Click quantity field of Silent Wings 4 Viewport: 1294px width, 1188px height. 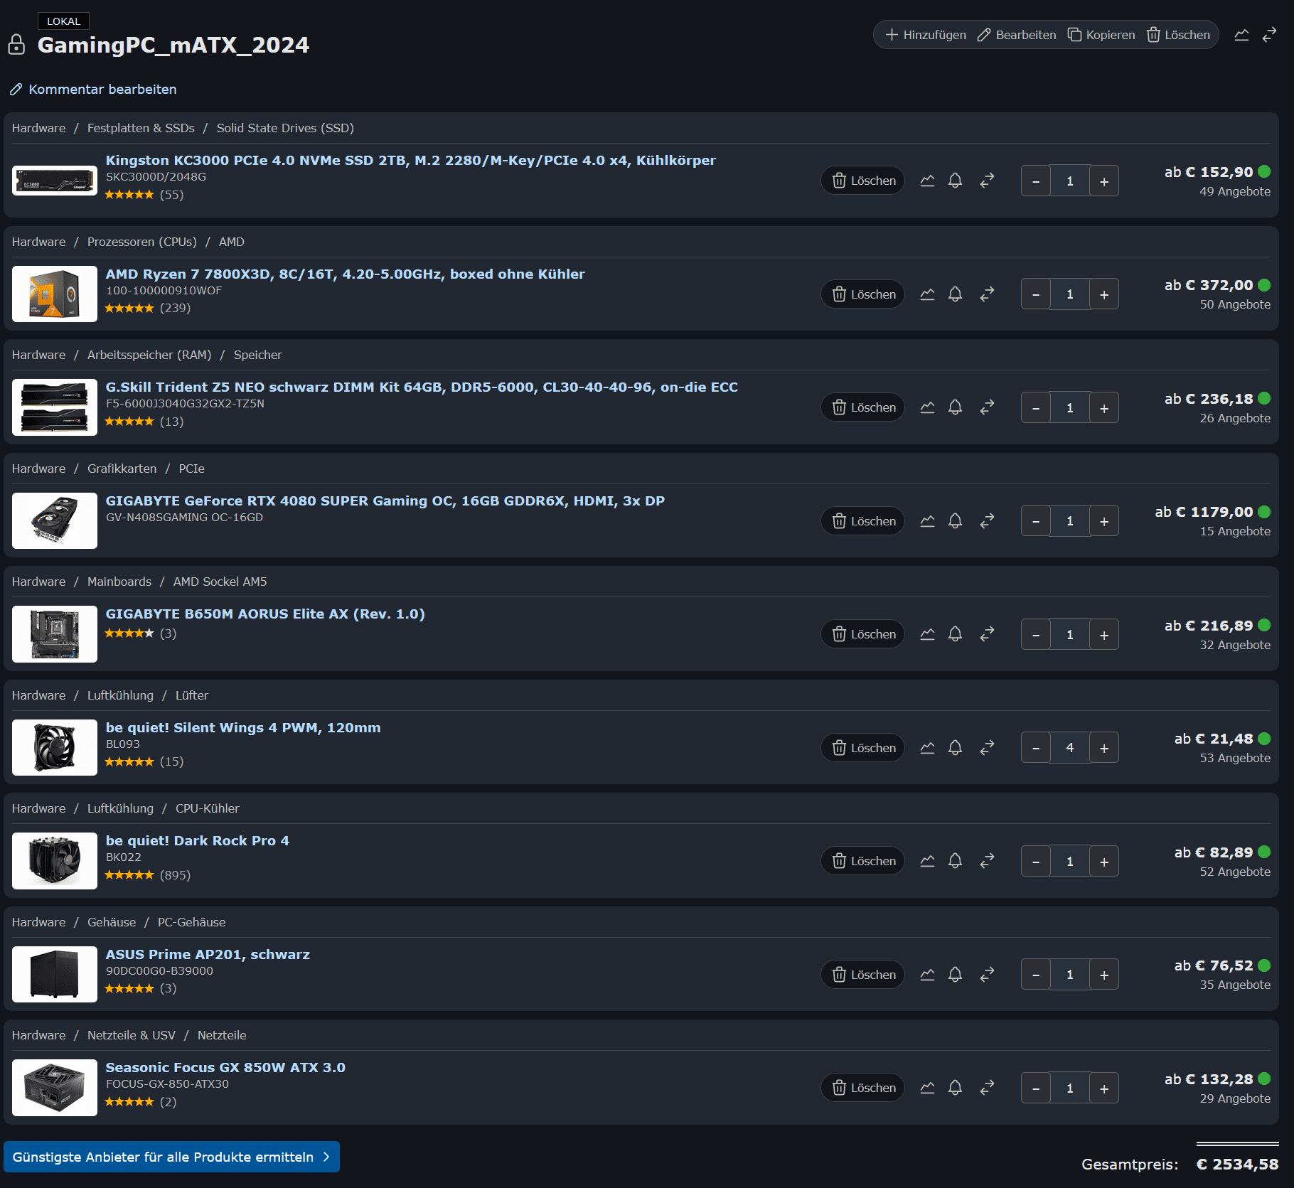1070,748
